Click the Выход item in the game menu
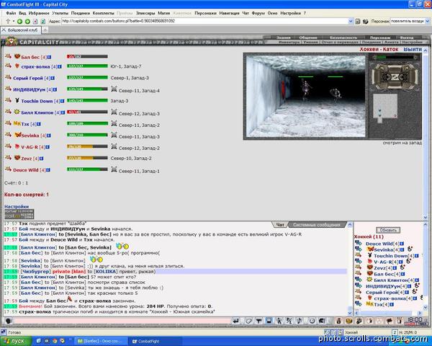This screenshot has width=432, height=346. click(x=407, y=37)
